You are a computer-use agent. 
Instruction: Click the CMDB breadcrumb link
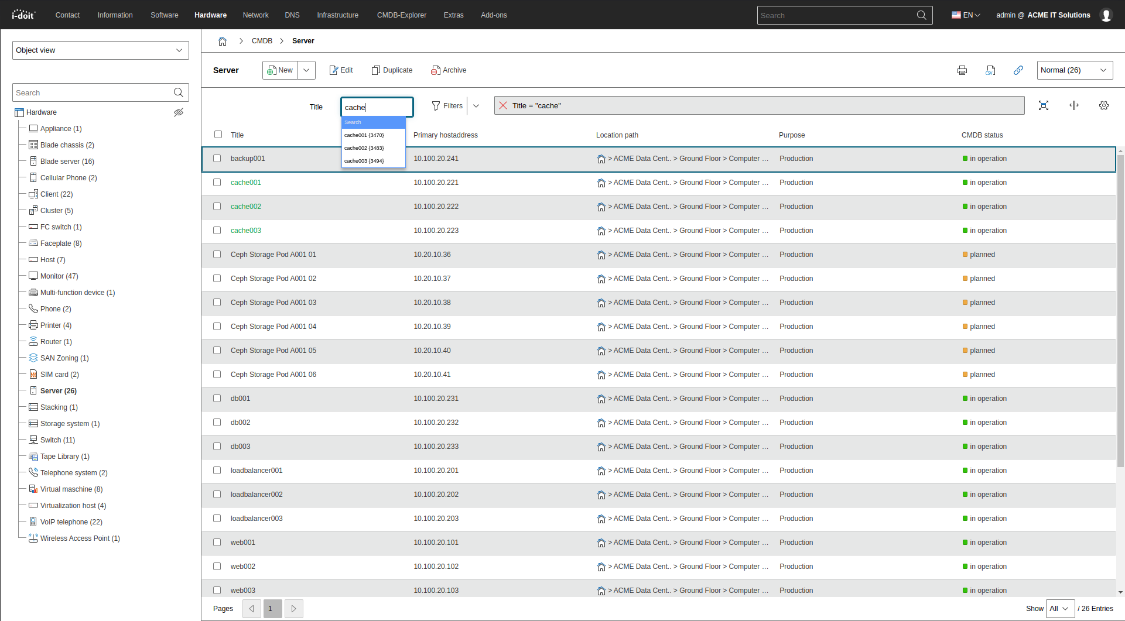point(262,41)
